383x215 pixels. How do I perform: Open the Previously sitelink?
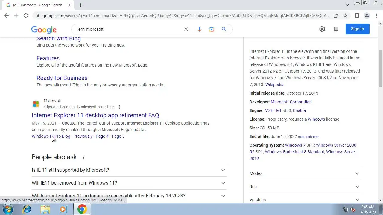pos(83,136)
